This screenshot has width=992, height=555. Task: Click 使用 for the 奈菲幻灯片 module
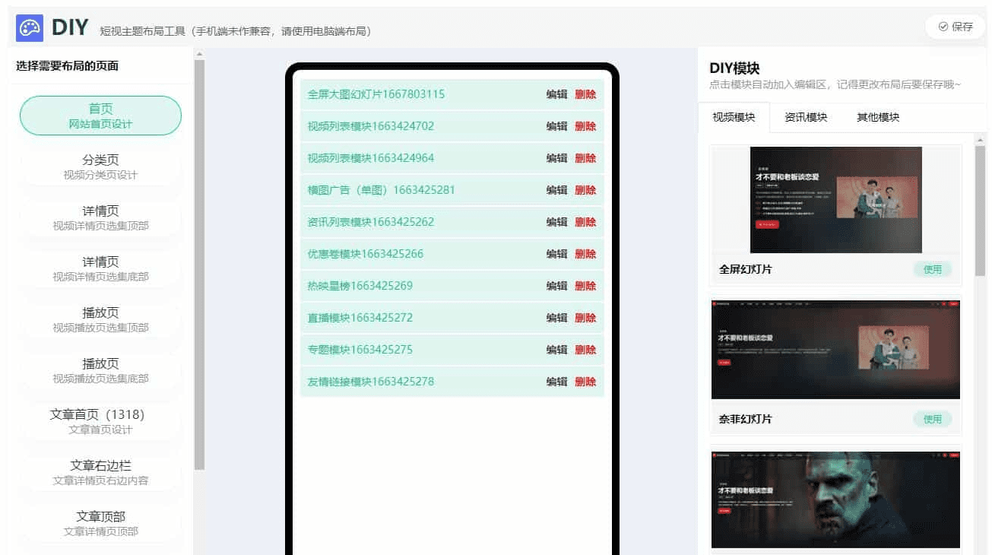(932, 419)
